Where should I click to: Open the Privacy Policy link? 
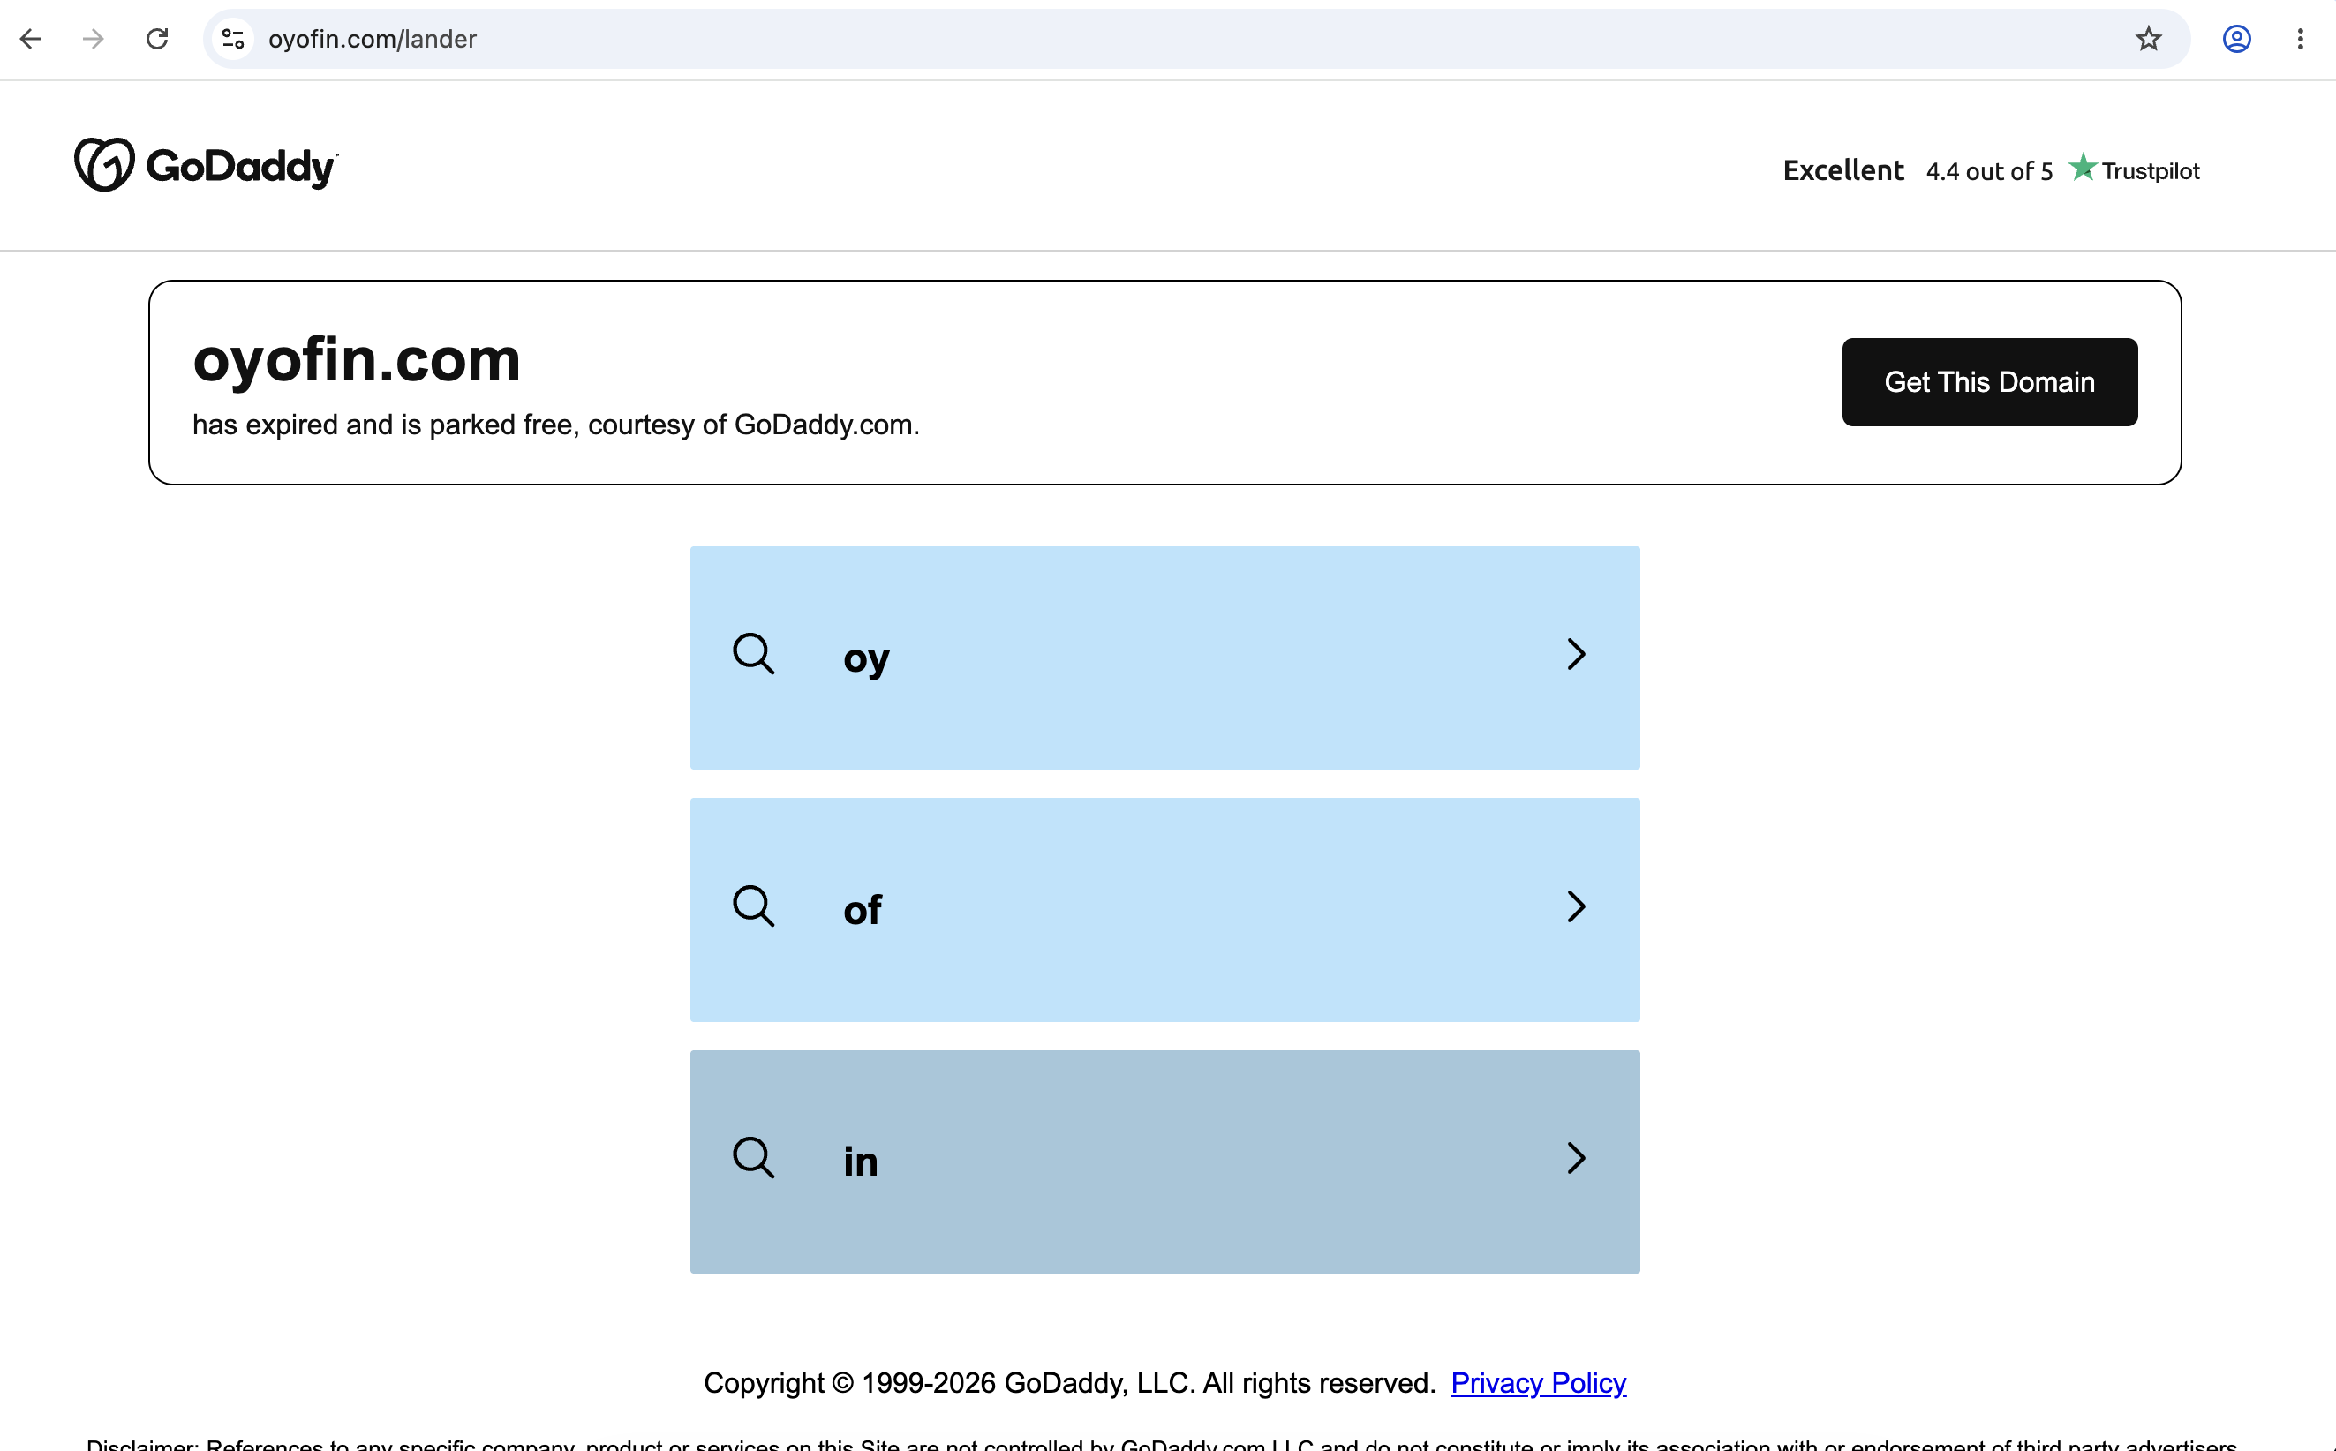click(x=1538, y=1383)
